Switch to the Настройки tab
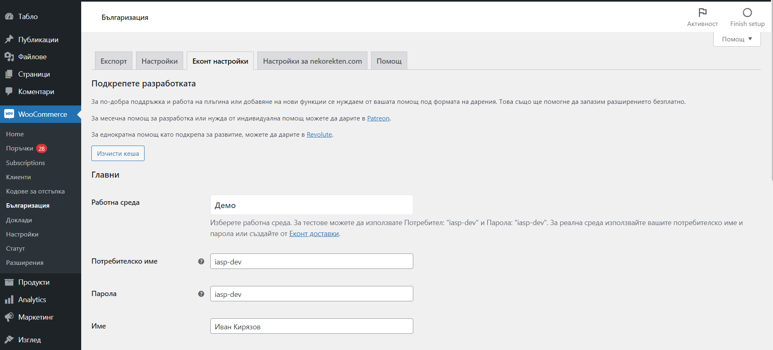This screenshot has width=773, height=350. click(x=160, y=61)
